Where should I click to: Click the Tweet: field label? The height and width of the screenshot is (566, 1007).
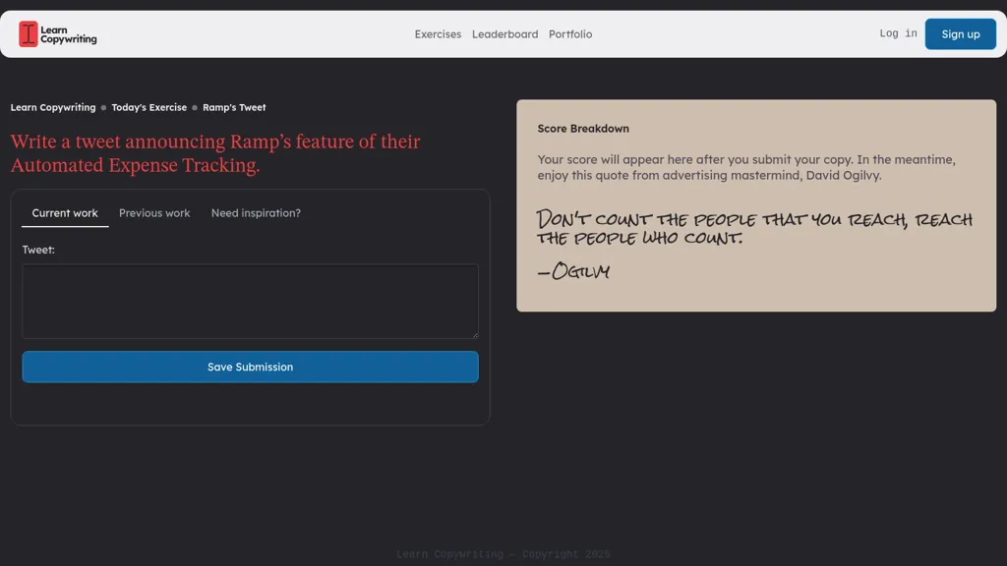coord(38,250)
